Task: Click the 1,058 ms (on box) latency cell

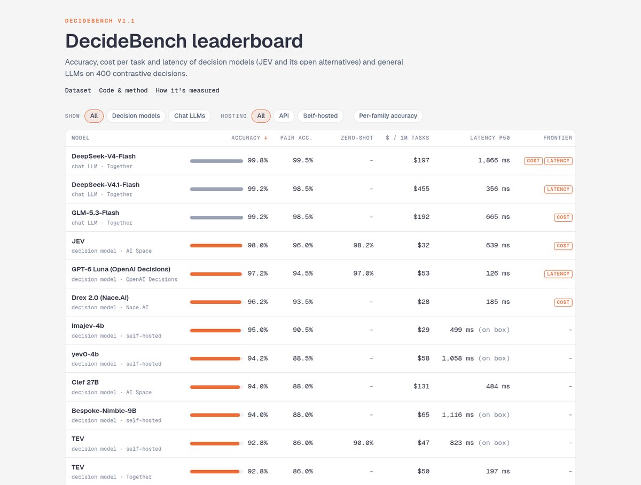Action: pos(476,358)
